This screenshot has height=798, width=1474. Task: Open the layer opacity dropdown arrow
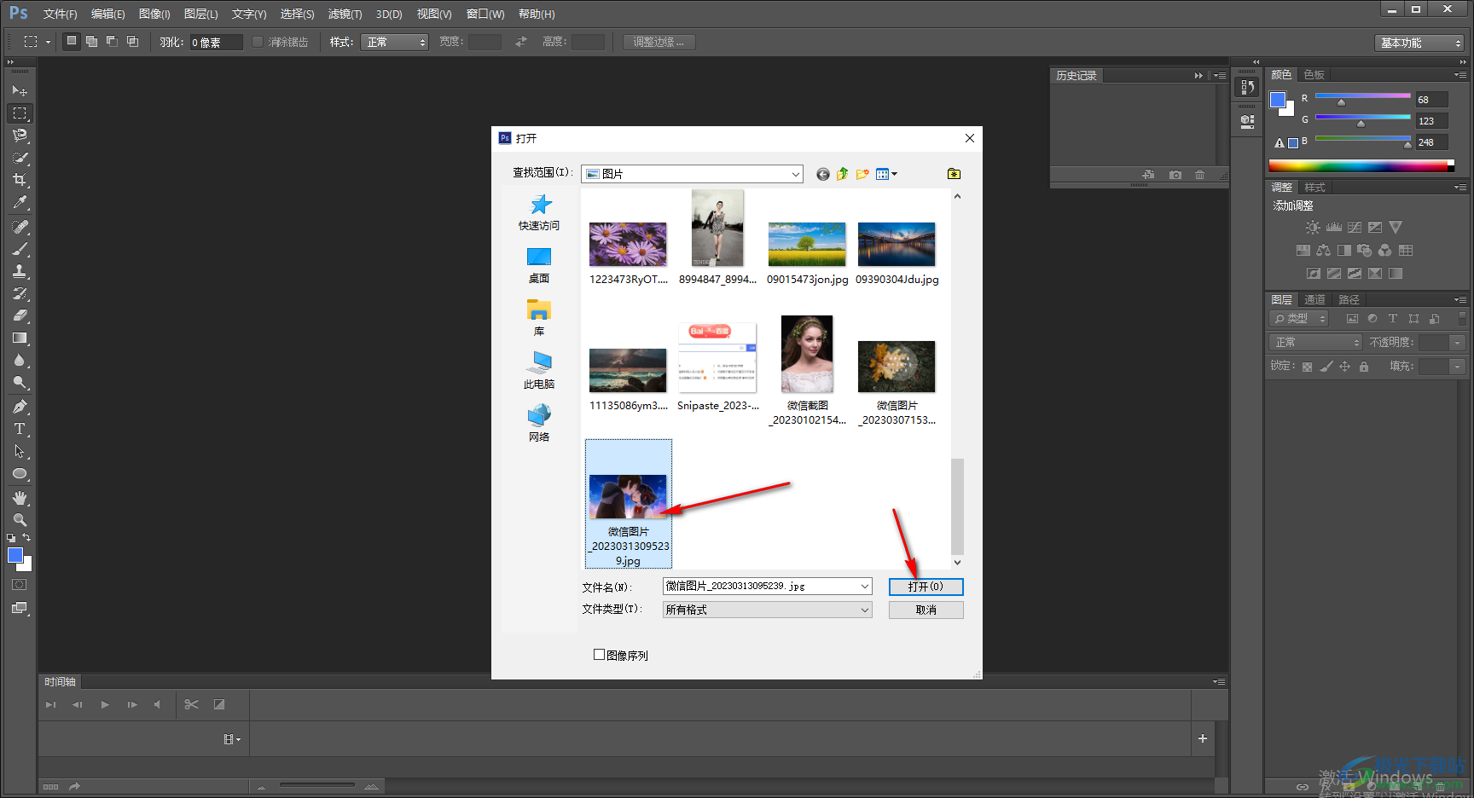click(x=1457, y=342)
